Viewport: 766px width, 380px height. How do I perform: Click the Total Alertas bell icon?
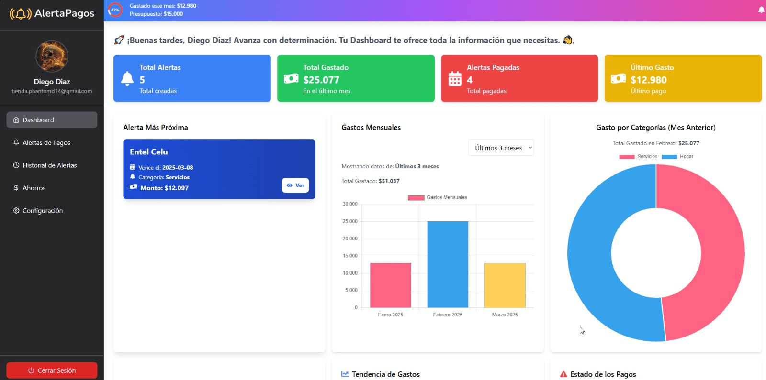click(x=127, y=78)
